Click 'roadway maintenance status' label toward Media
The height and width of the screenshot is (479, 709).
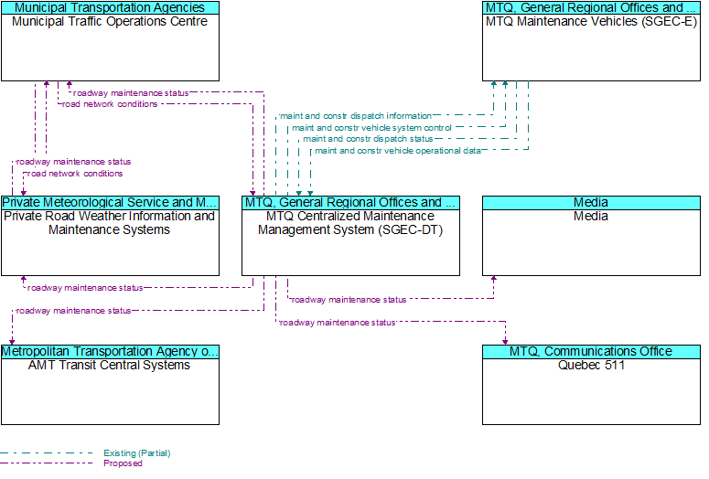(x=349, y=300)
